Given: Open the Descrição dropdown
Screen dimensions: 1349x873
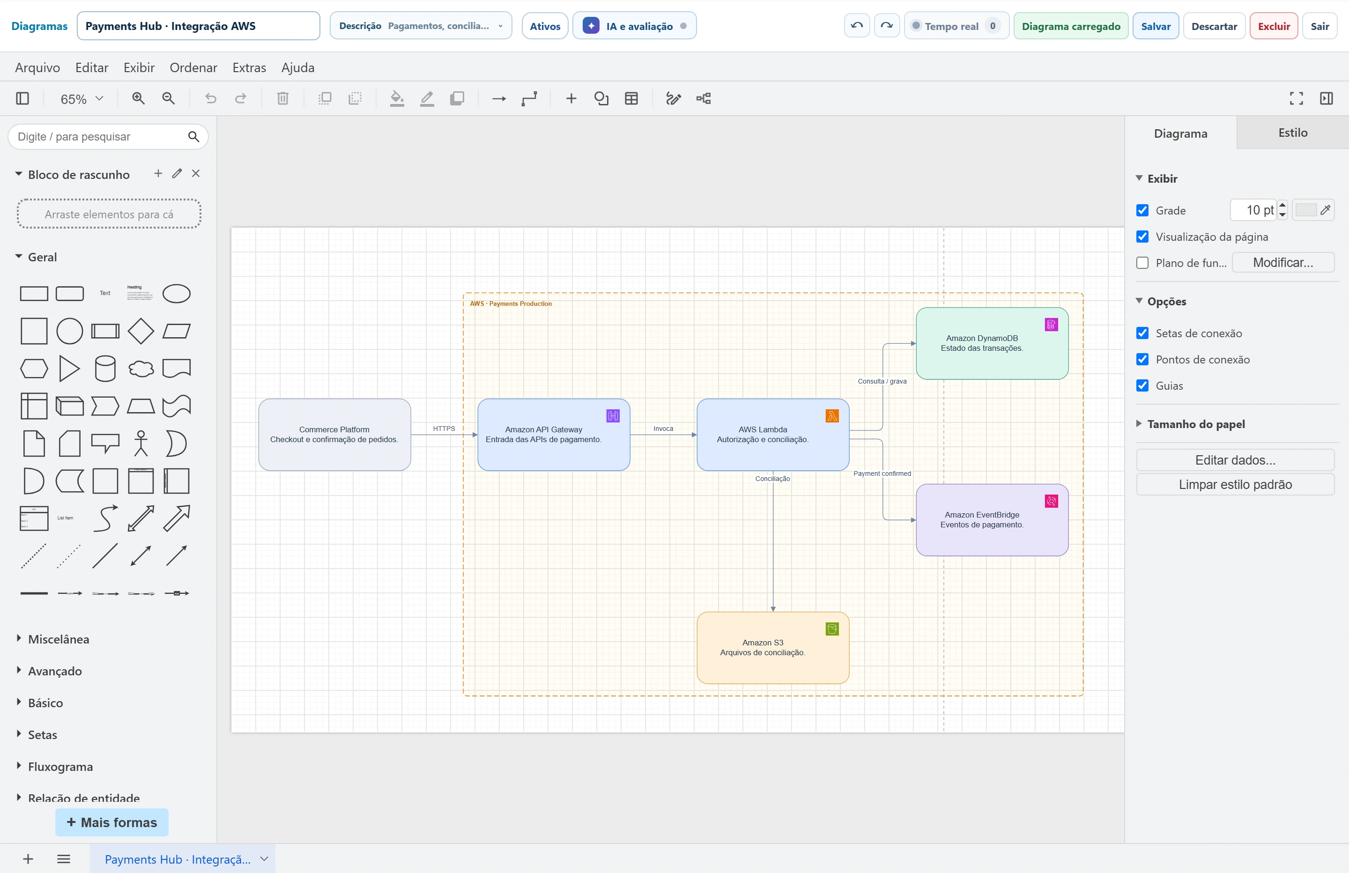Looking at the screenshot, I should 421,26.
